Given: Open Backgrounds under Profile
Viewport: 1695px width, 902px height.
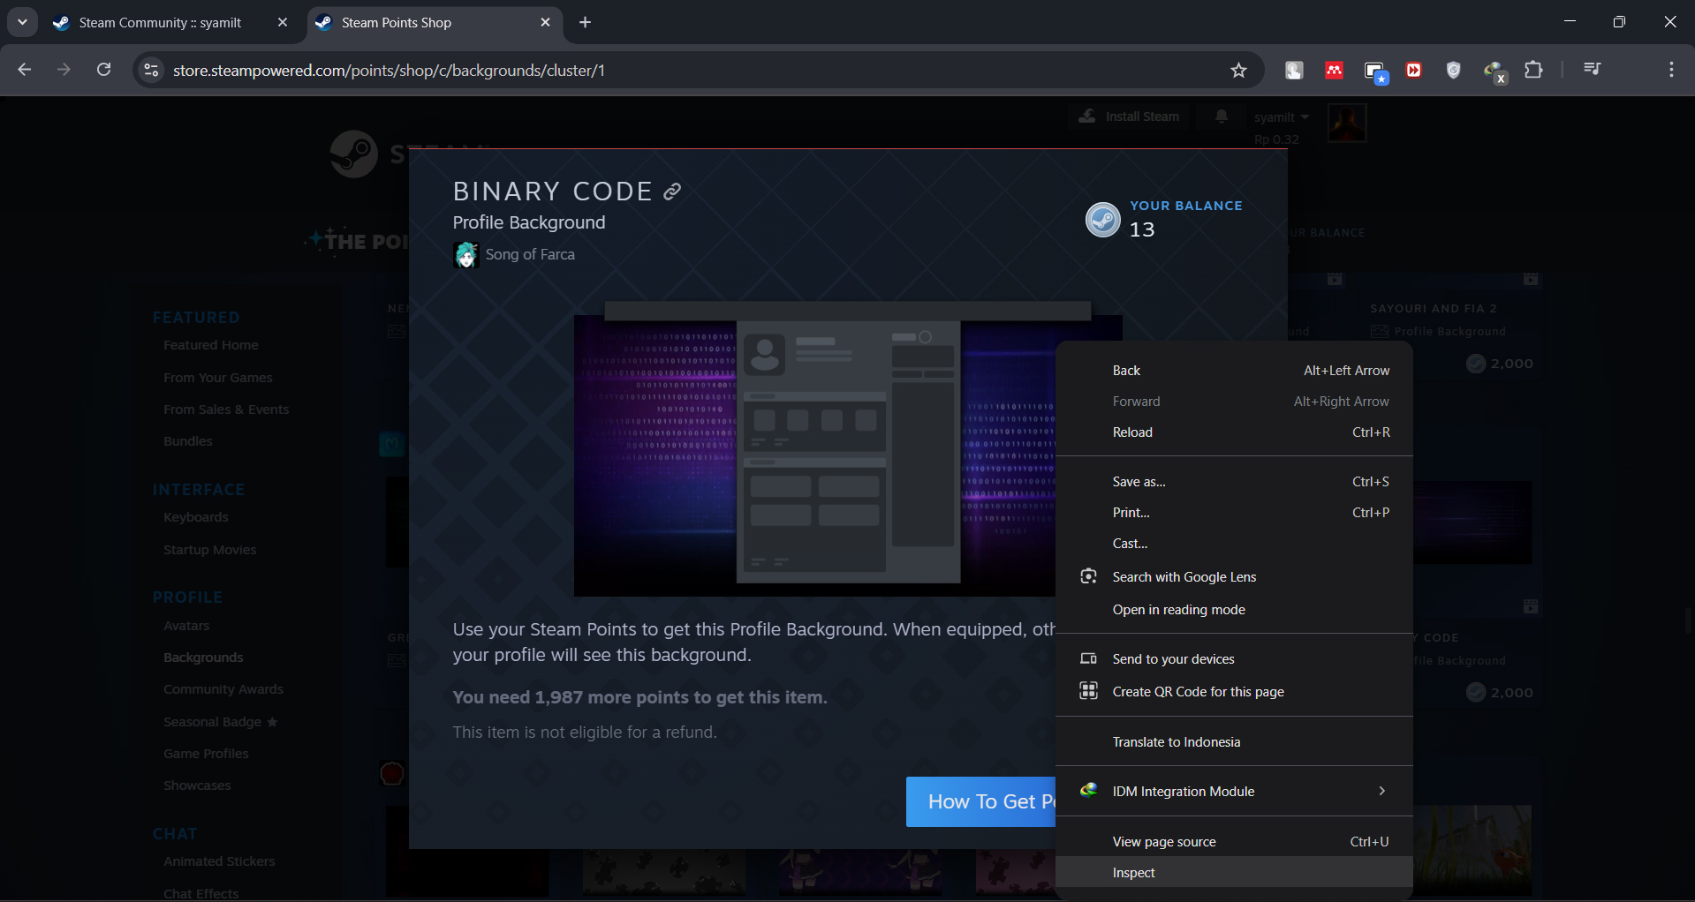Looking at the screenshot, I should point(203,658).
